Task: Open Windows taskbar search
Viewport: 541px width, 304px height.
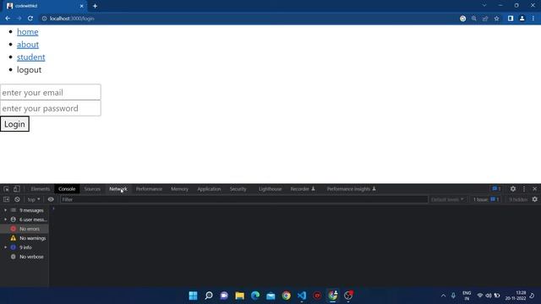Action: point(209,296)
